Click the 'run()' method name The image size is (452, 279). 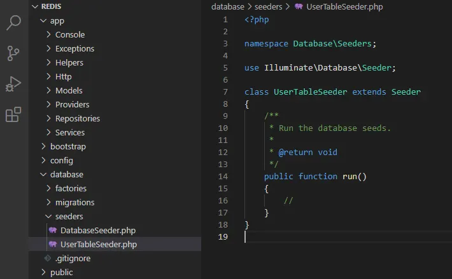354,177
